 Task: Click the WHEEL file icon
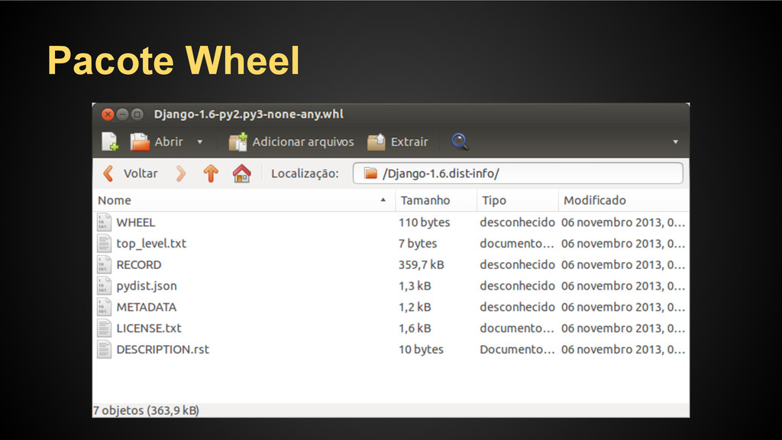coord(104,222)
